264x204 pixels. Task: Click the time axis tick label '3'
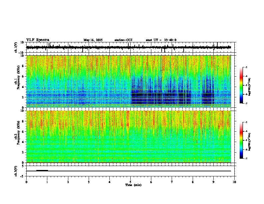pyautogui.click(x=89, y=182)
